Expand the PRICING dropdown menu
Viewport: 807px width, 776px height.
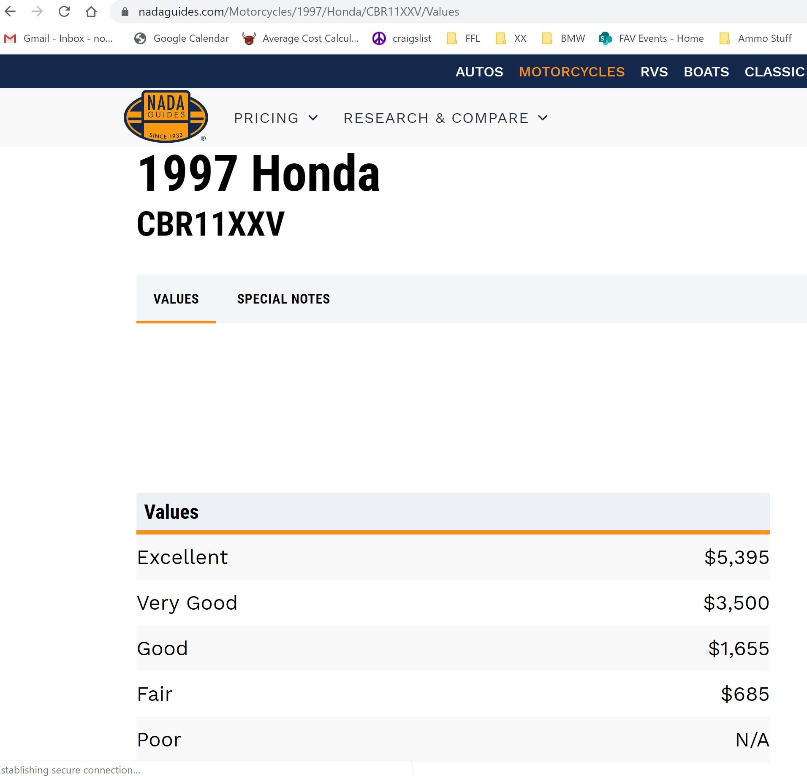click(276, 118)
